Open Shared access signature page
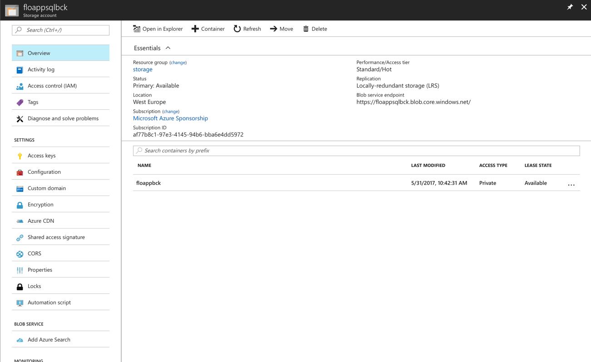 (x=61, y=237)
